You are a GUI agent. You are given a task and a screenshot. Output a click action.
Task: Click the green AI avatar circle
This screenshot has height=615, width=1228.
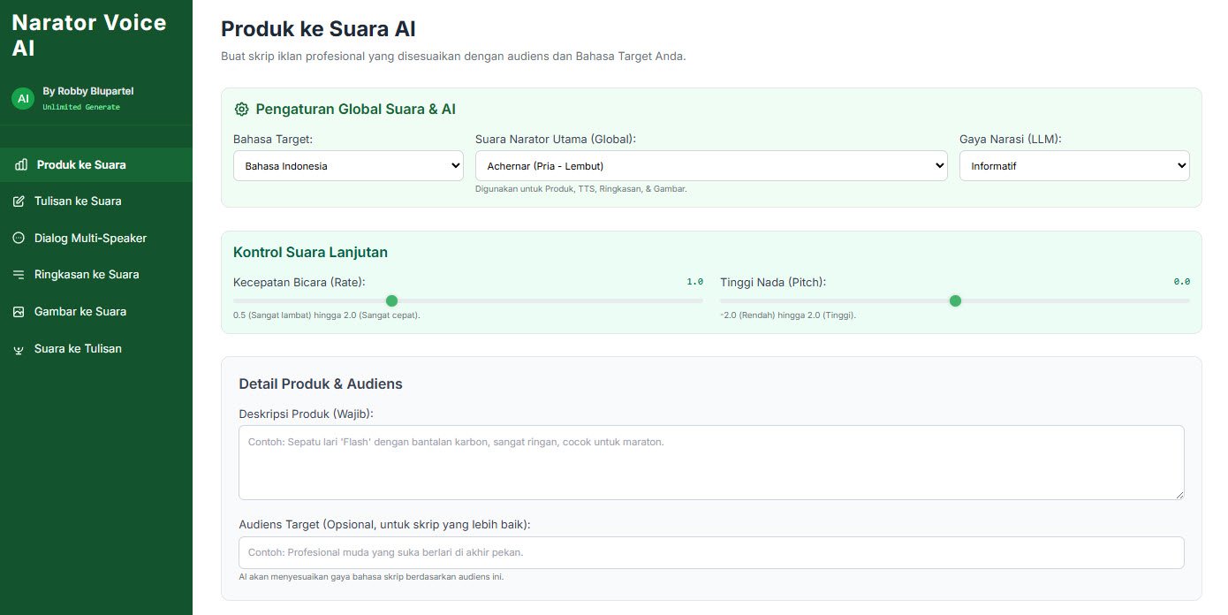click(23, 98)
